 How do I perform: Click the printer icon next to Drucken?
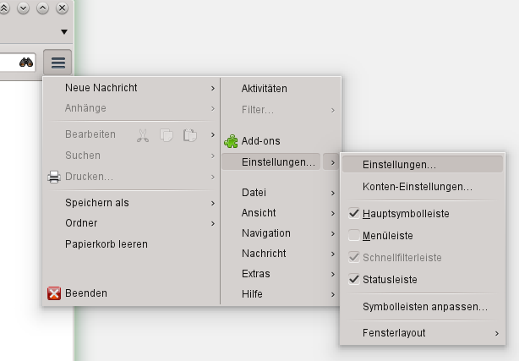click(54, 177)
